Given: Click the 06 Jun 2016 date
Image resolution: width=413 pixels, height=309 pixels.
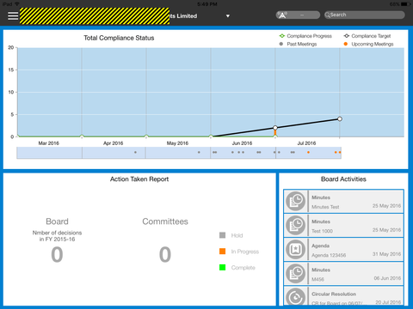Looking at the screenshot, I should click(x=387, y=278).
